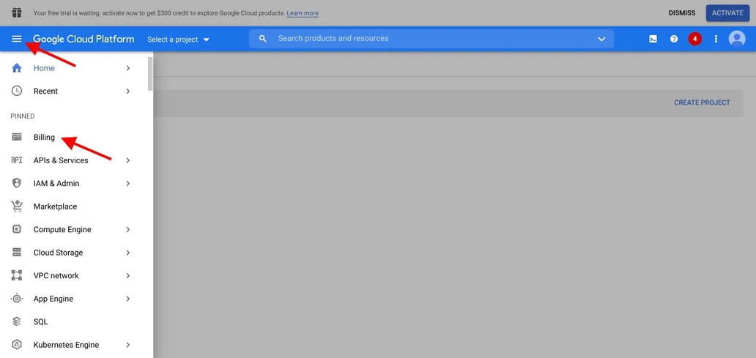The width and height of the screenshot is (756, 358).
Task: Follow the Learn more link
Action: tap(303, 13)
